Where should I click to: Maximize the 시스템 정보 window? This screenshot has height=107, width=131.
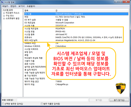pyautogui.click(x=121, y=2)
